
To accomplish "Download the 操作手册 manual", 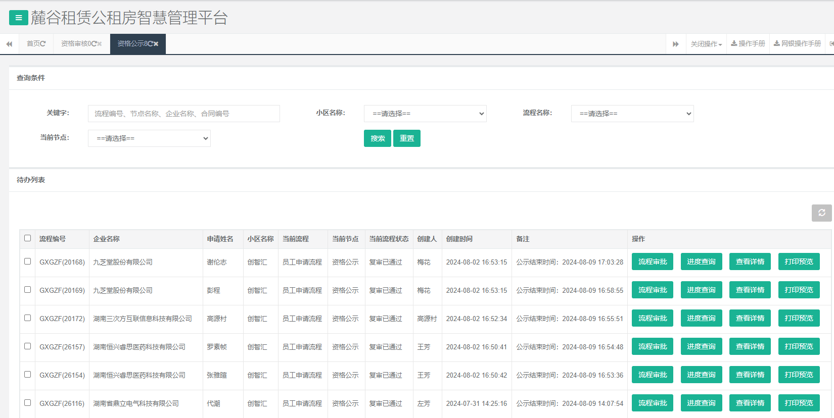I will pyautogui.click(x=748, y=44).
